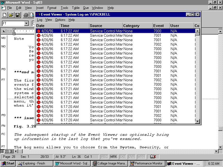Click the tab alignment selector on ruler

[4, 31]
